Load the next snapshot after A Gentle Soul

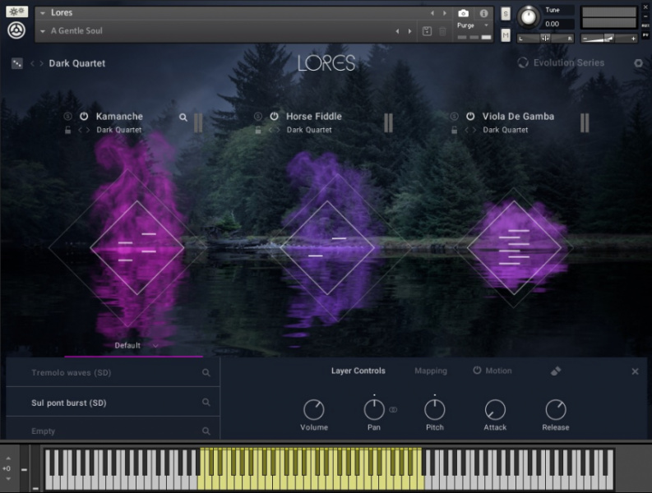pos(410,31)
